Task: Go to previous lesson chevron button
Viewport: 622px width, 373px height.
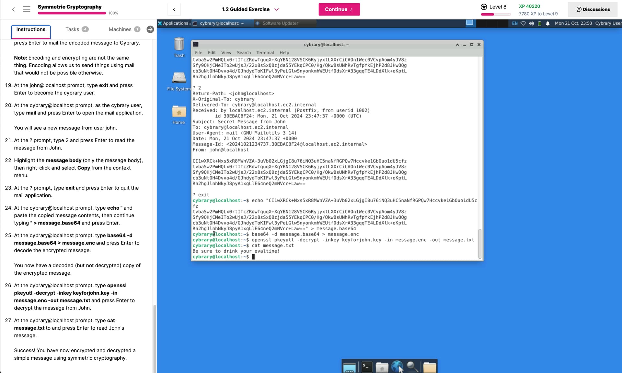Action: click(174, 9)
